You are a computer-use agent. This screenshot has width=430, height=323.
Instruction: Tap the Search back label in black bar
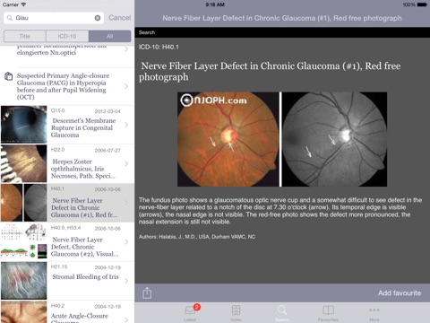pyautogui.click(x=147, y=32)
